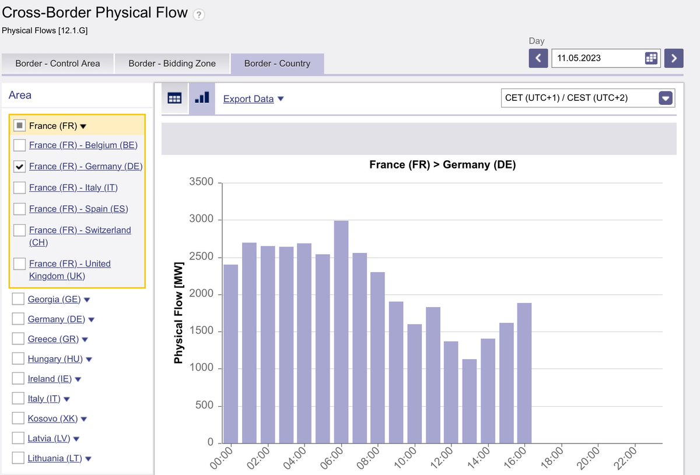
Task: Select the Border - Country tab
Action: pos(277,64)
